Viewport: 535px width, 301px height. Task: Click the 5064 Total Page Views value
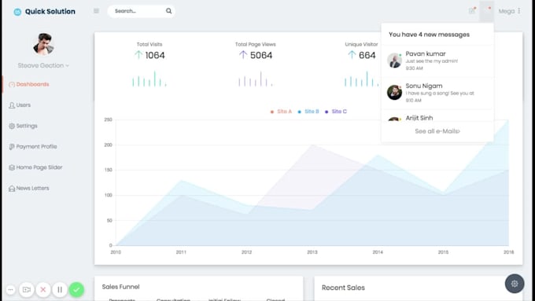(x=261, y=55)
